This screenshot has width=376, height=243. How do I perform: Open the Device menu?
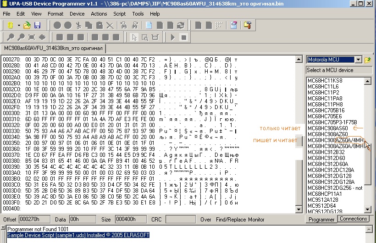click(77, 14)
